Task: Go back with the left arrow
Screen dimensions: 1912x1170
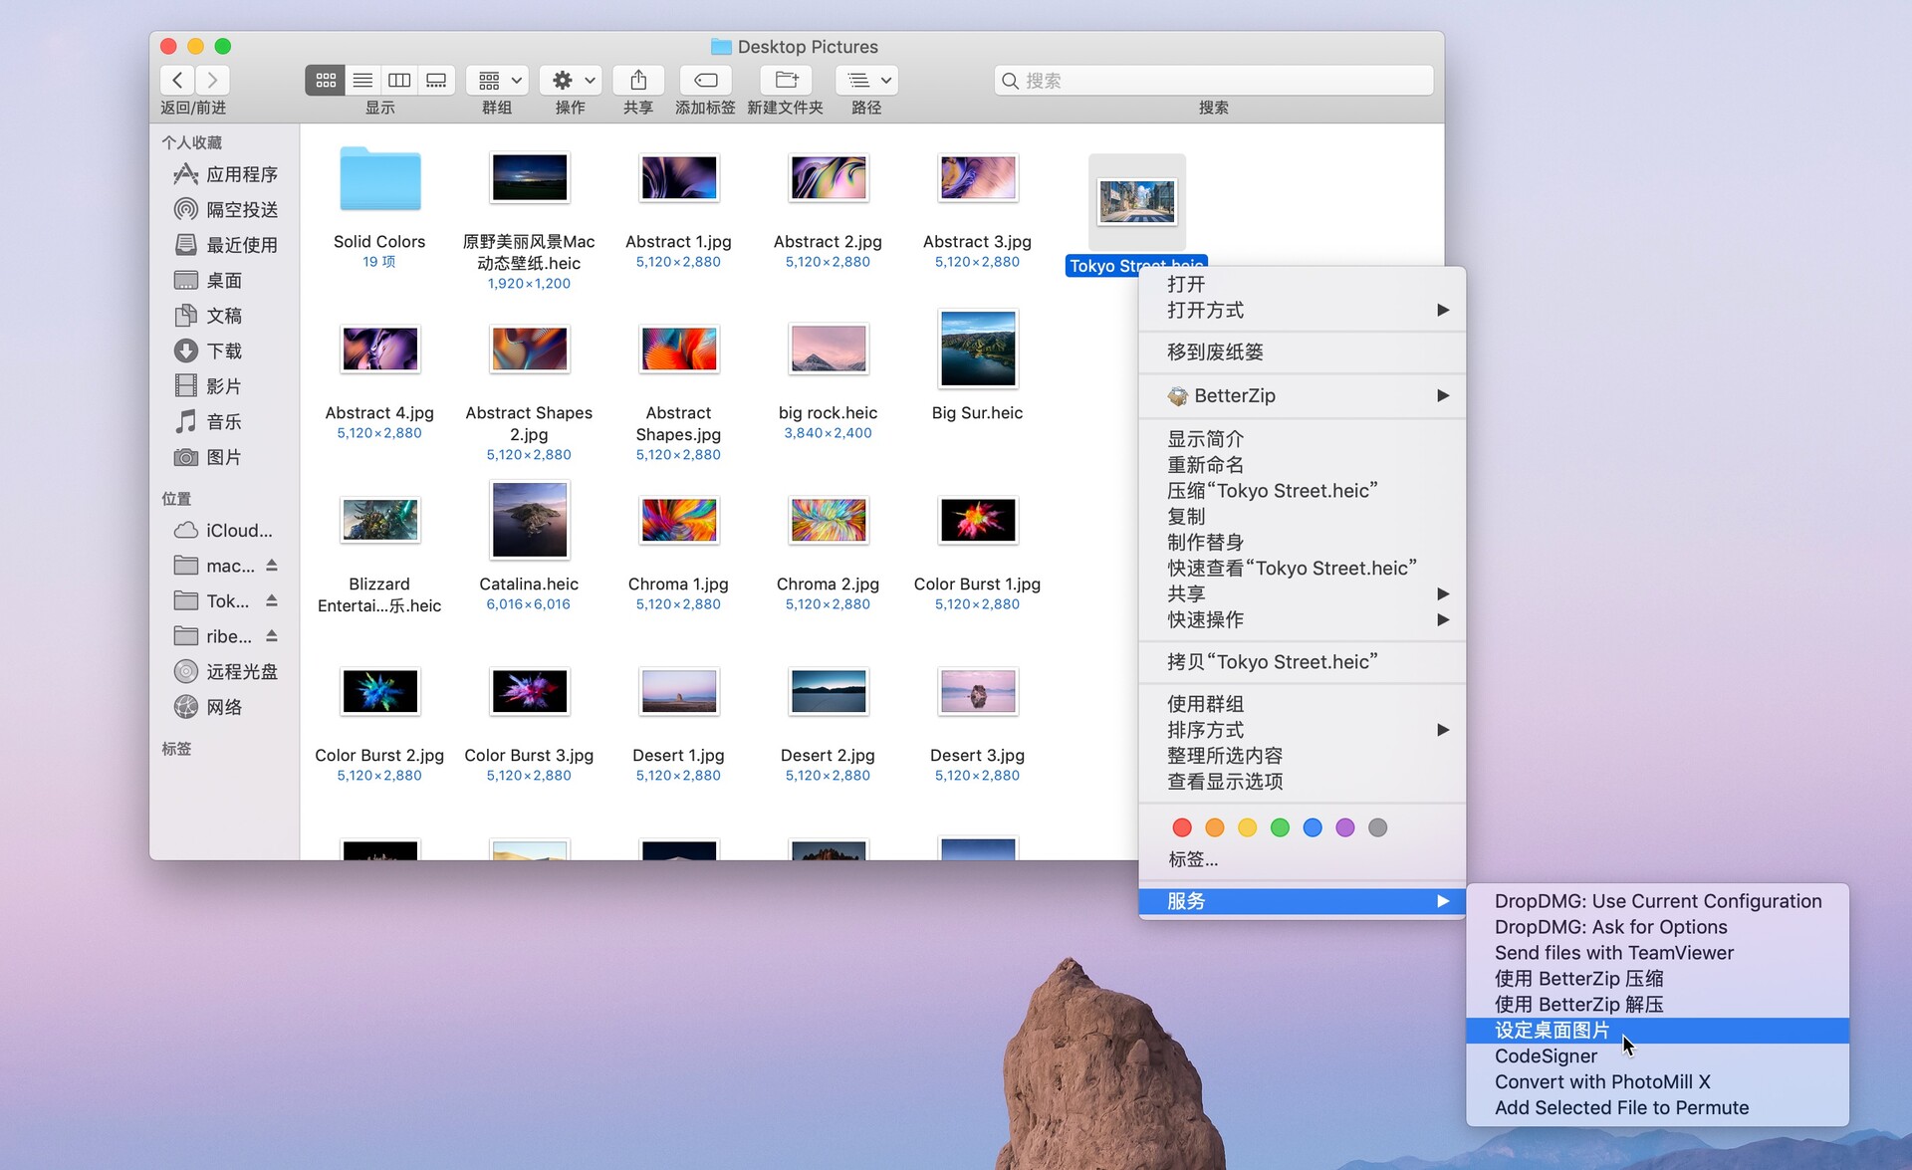Action: click(x=177, y=81)
